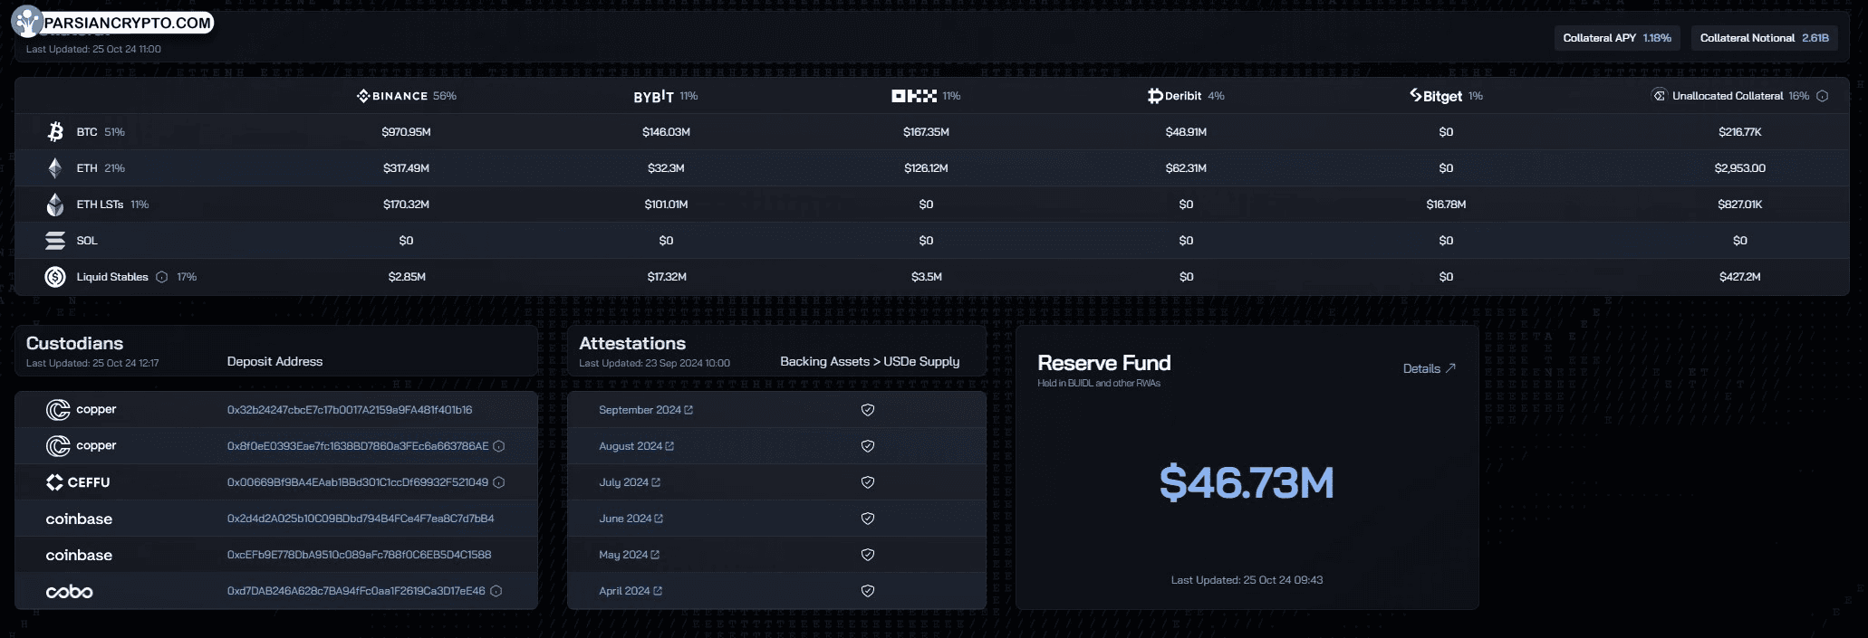The height and width of the screenshot is (638, 1868).
Task: Open the September 2024 attestation link
Action: [x=646, y=410]
